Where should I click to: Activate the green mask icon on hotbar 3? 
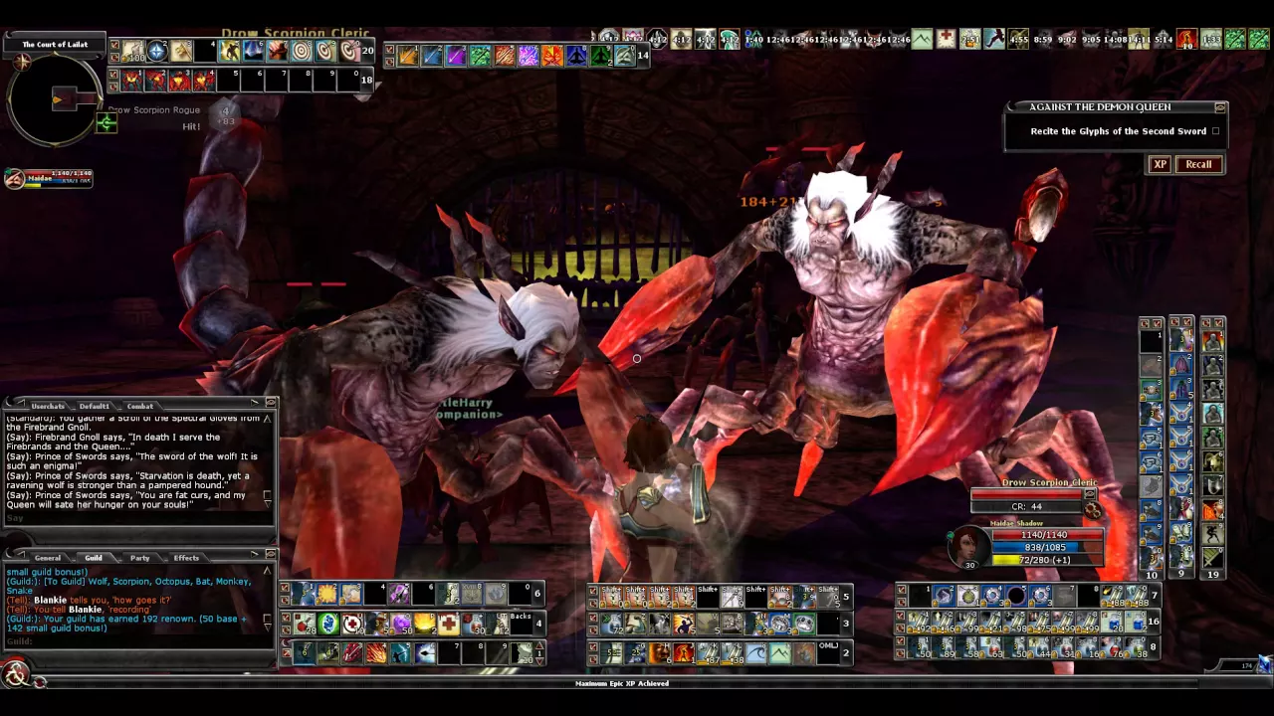click(804, 624)
